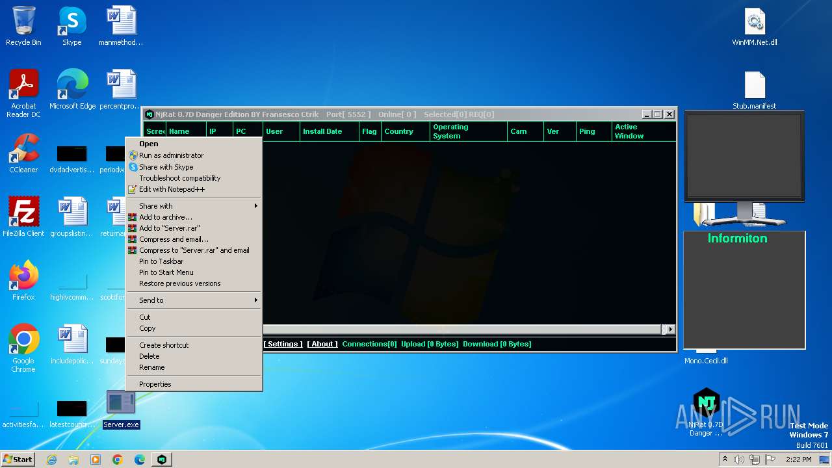This screenshot has height=468, width=832.
Task: Open the groupslistin Word document icon
Action: [72, 217]
